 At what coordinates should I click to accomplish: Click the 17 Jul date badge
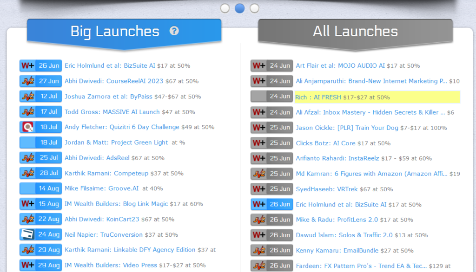tap(48, 111)
